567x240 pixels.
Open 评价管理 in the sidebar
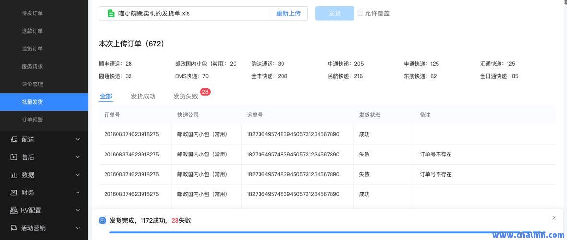point(44,84)
